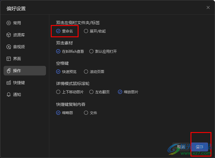Click the 空格键 heading
The width and height of the screenshot is (215, 158).
[62, 63]
